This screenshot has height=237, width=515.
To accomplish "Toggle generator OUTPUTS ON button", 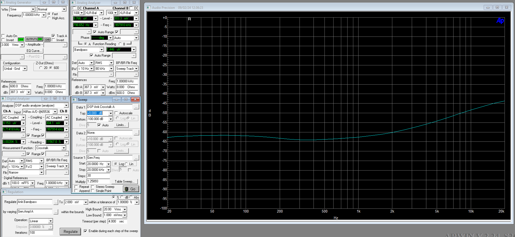I will coord(34,39).
